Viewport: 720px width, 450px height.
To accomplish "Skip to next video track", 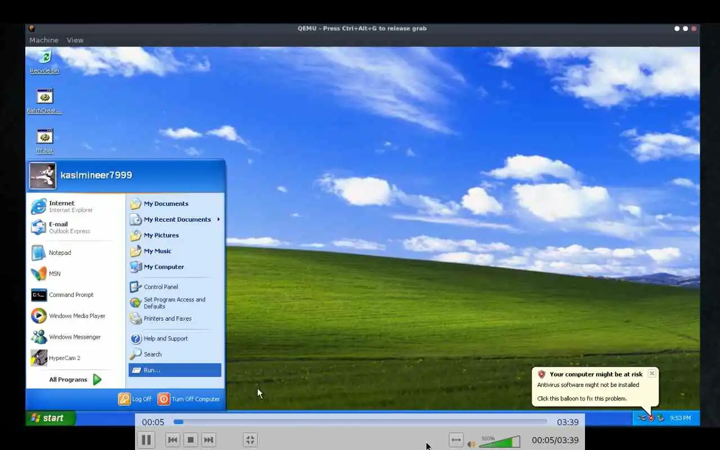I will [x=209, y=440].
